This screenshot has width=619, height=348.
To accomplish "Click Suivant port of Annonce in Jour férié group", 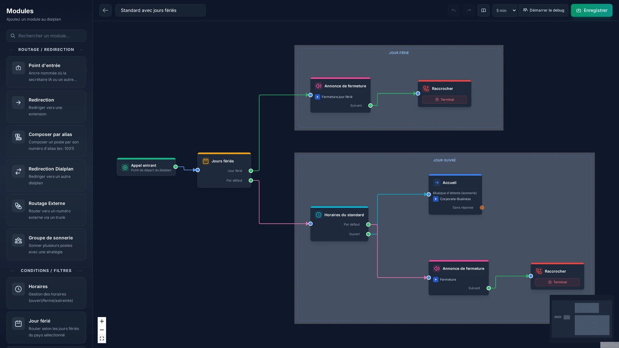I will point(370,106).
